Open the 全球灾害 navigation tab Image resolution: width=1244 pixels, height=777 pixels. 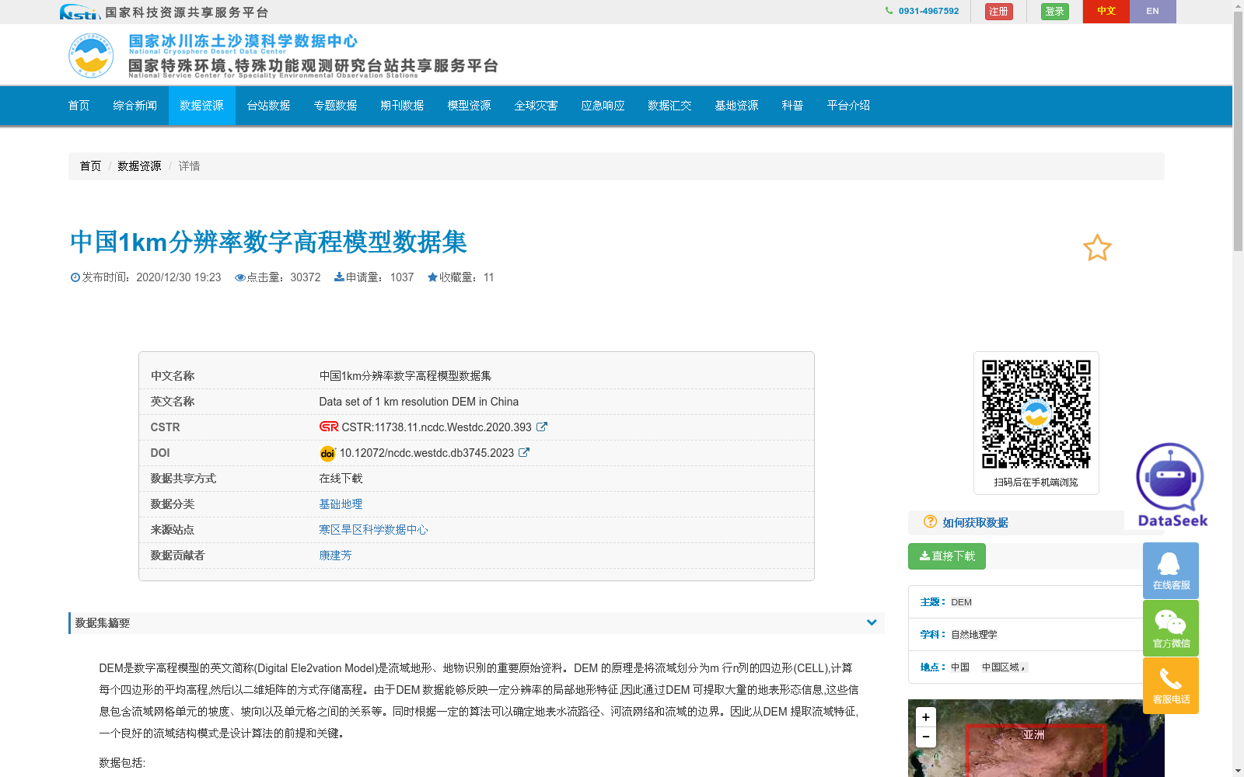click(x=536, y=106)
